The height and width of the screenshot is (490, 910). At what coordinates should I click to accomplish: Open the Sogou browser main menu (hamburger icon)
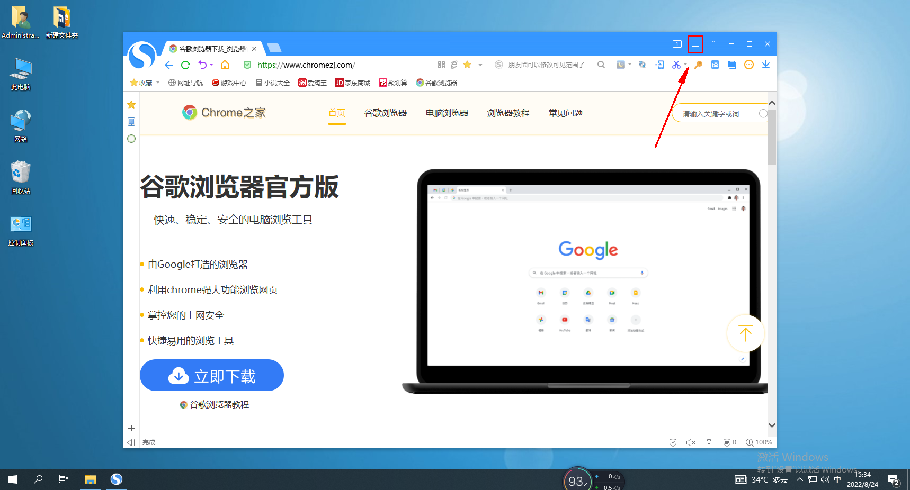click(695, 44)
